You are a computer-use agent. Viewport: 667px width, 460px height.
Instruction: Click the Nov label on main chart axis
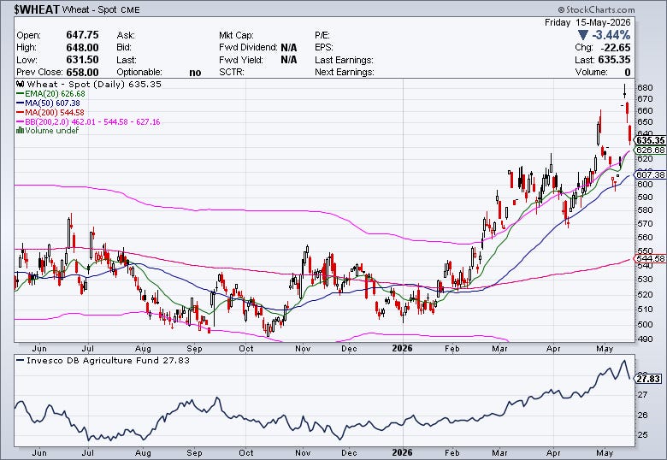pos(303,348)
